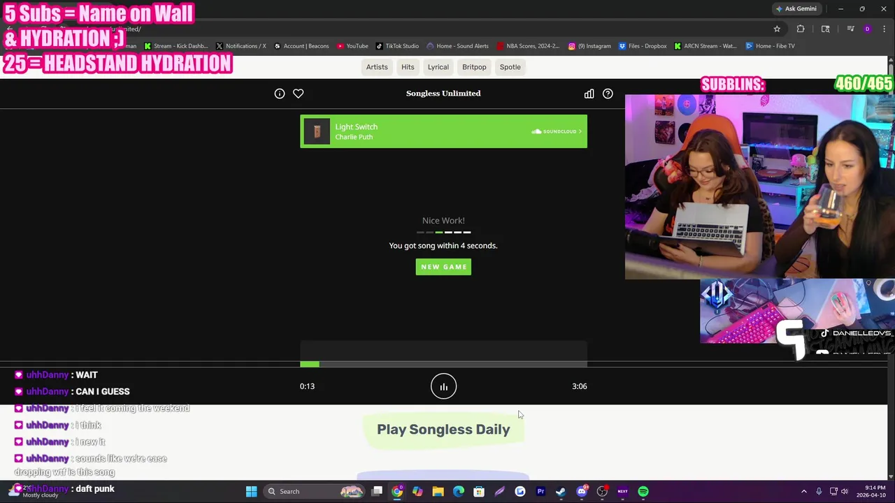This screenshot has width=895, height=503.
Task: Open the NEXT app from taskbar
Action: click(x=622, y=492)
